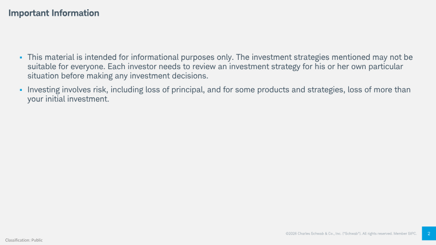Screen dimensions: 436x245
Task: Click the word 'Public' in classification label
Action: click(x=37, y=240)
